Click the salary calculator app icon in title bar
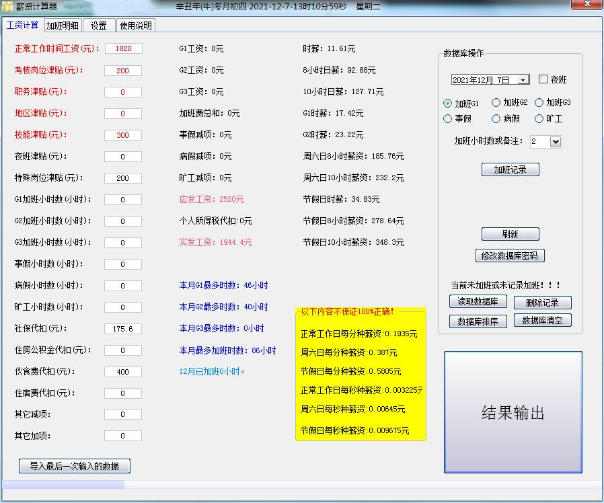The width and height of the screenshot is (604, 503). point(7,6)
